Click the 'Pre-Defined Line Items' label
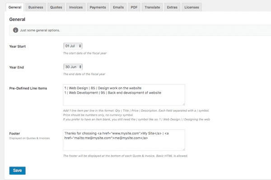This screenshot has width=271, height=180. pyautogui.click(x=28, y=88)
